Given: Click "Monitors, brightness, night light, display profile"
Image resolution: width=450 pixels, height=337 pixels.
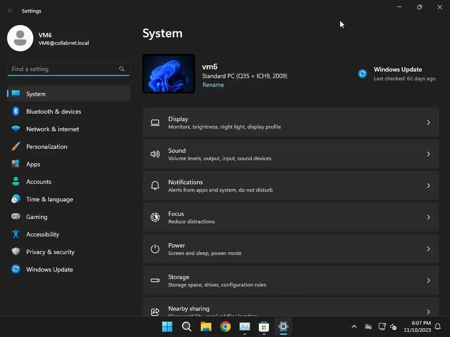Looking at the screenshot, I should [x=225, y=127].
